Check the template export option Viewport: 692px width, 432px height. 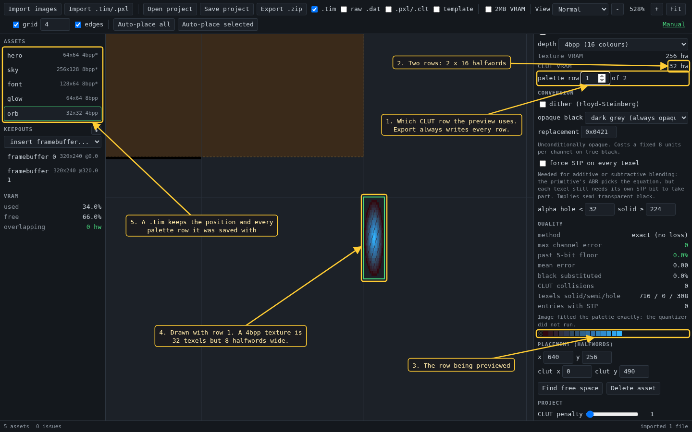[436, 9]
